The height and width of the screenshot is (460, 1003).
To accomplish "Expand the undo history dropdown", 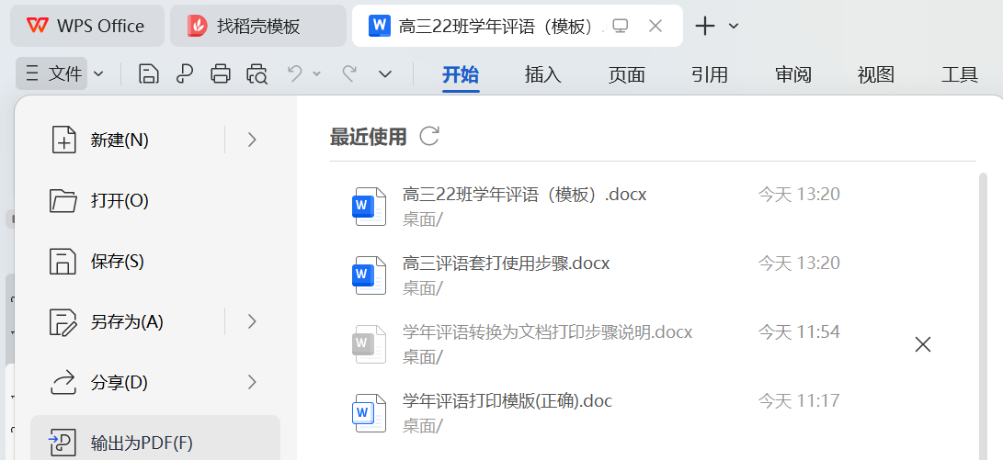I will click(x=316, y=74).
